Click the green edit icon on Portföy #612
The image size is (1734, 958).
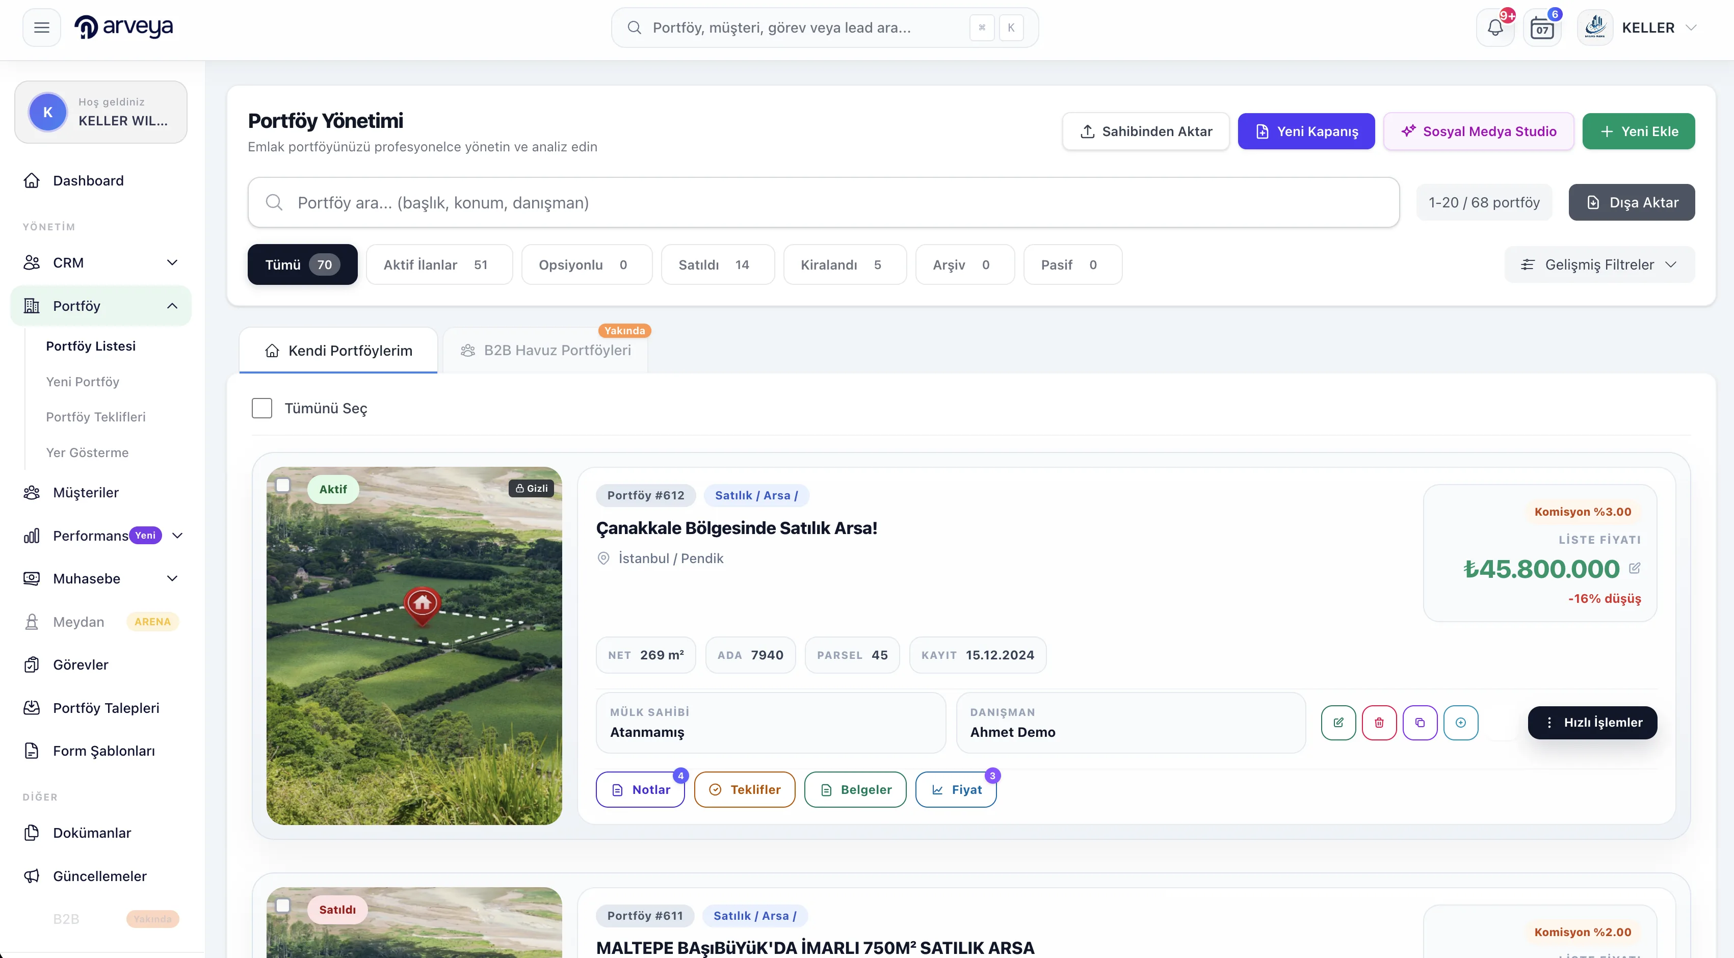(x=1338, y=723)
